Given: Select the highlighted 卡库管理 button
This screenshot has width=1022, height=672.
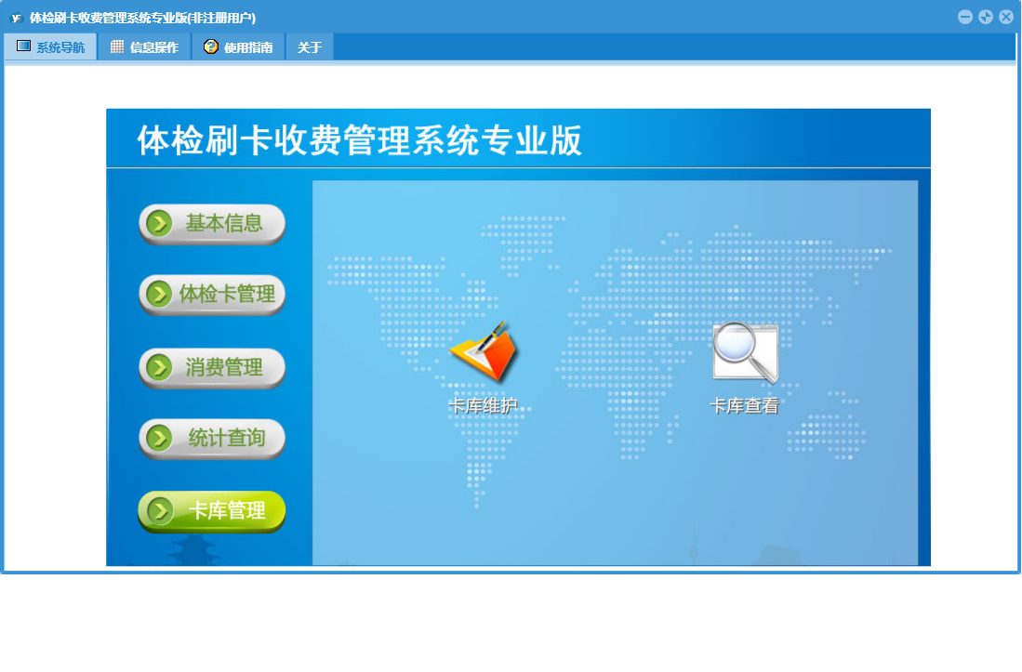Looking at the screenshot, I should [x=212, y=511].
